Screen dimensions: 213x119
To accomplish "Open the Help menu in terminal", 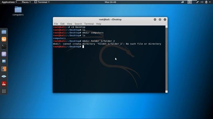I will click(99, 24).
